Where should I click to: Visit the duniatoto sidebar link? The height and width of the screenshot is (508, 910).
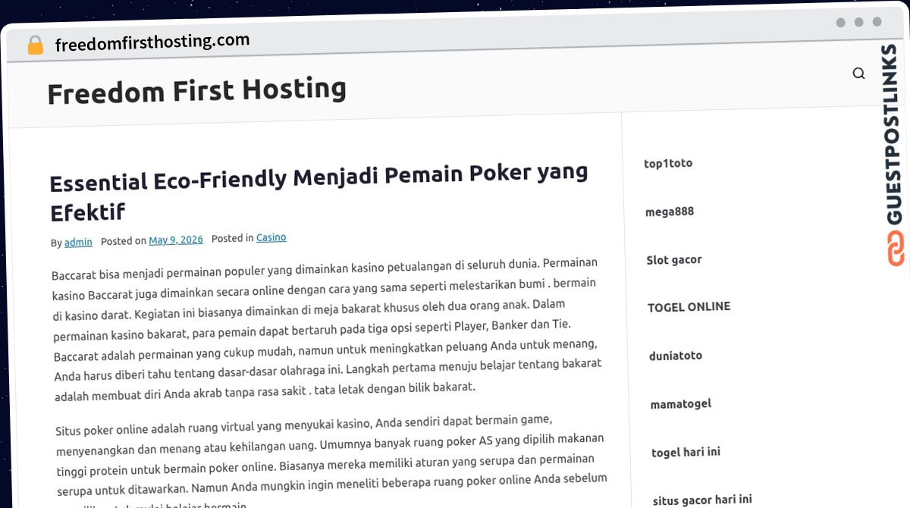676,356
